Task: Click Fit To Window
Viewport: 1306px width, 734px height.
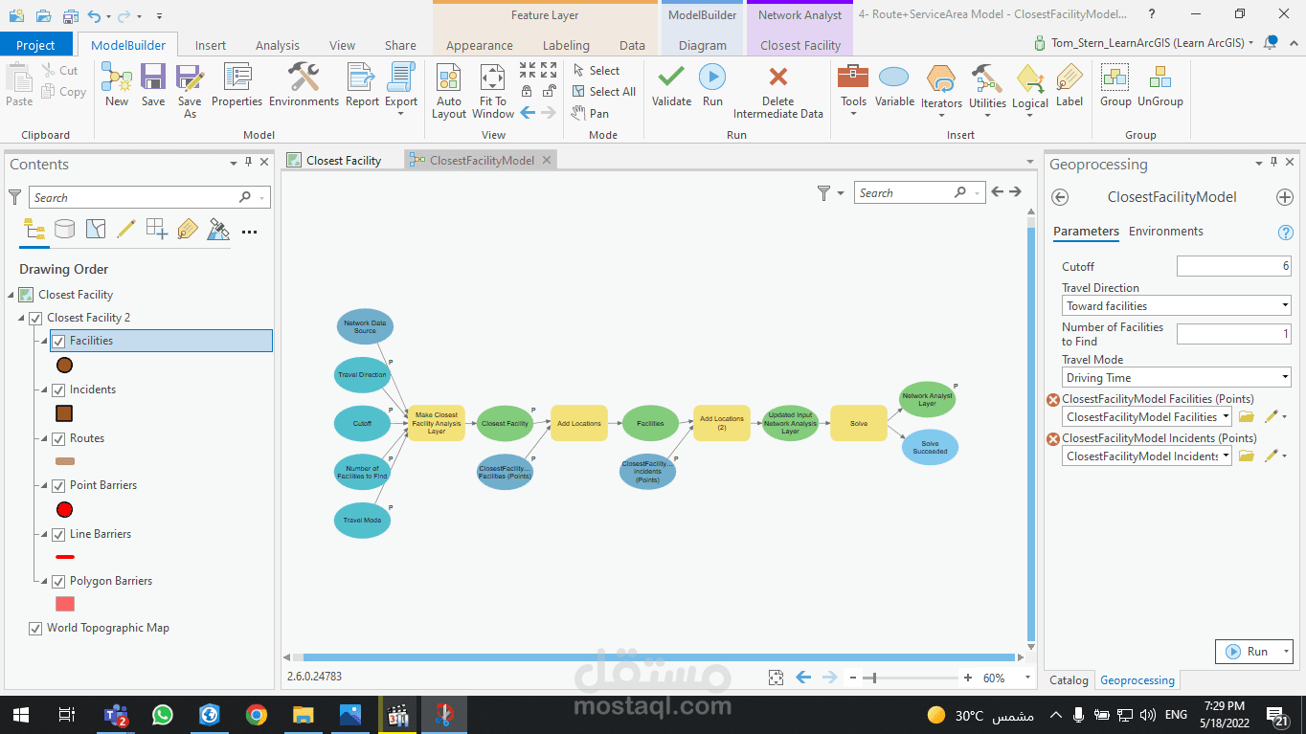Action: (493, 91)
